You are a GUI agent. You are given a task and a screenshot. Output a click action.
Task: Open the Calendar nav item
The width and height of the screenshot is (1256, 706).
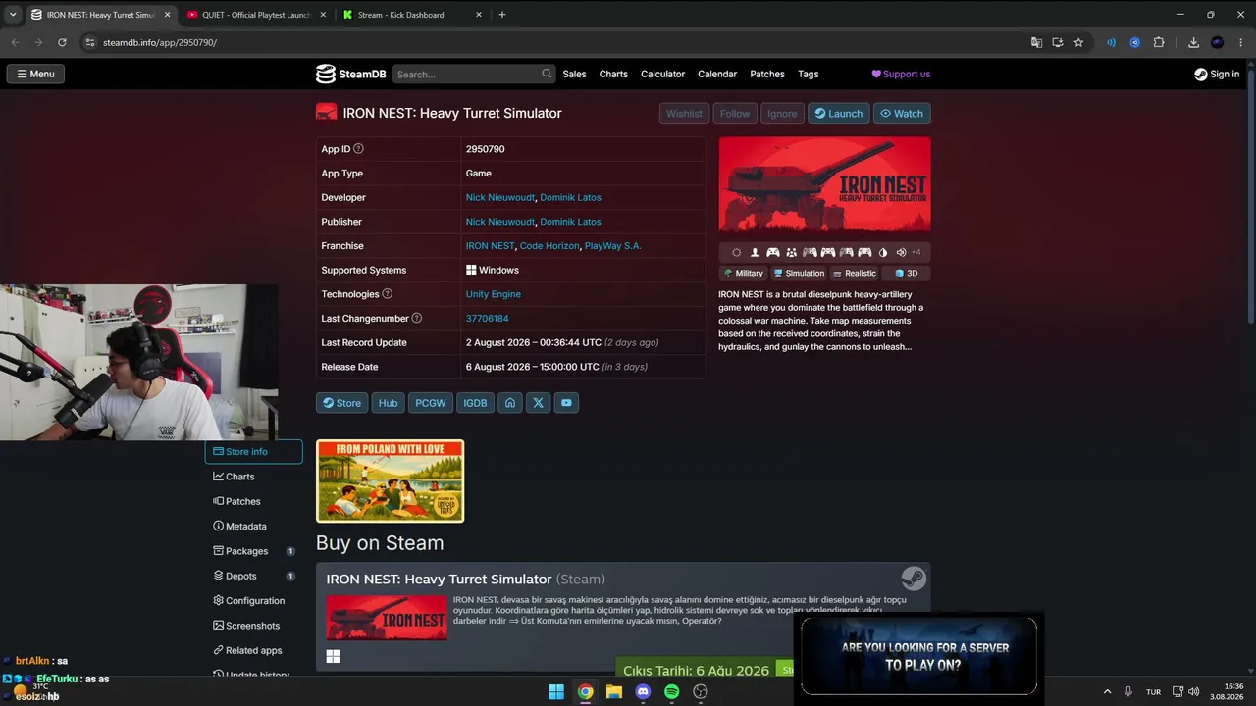coord(717,74)
